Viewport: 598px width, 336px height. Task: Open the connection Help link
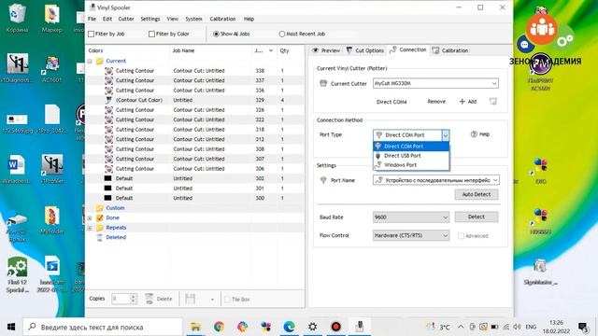click(480, 134)
